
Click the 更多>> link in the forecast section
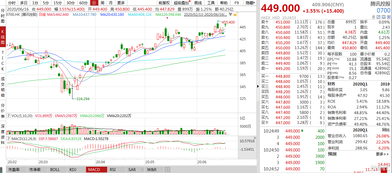click(x=382, y=154)
